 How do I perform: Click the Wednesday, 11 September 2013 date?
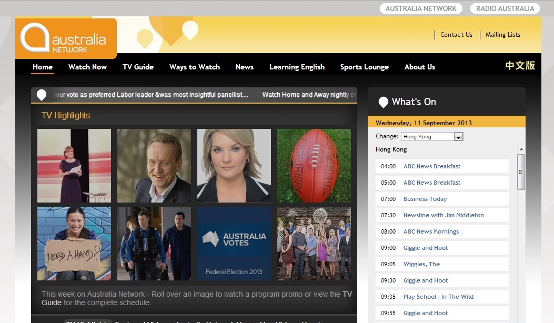pos(424,123)
